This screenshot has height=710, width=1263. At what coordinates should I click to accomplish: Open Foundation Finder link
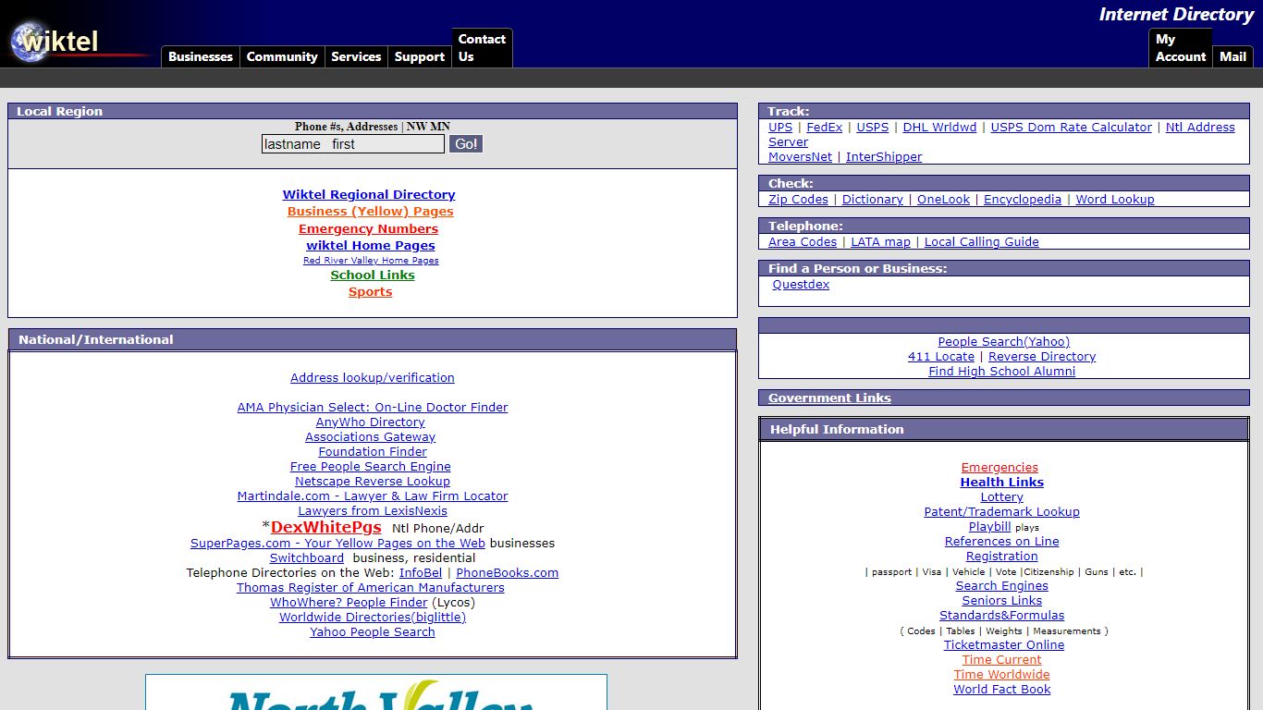pyautogui.click(x=373, y=452)
